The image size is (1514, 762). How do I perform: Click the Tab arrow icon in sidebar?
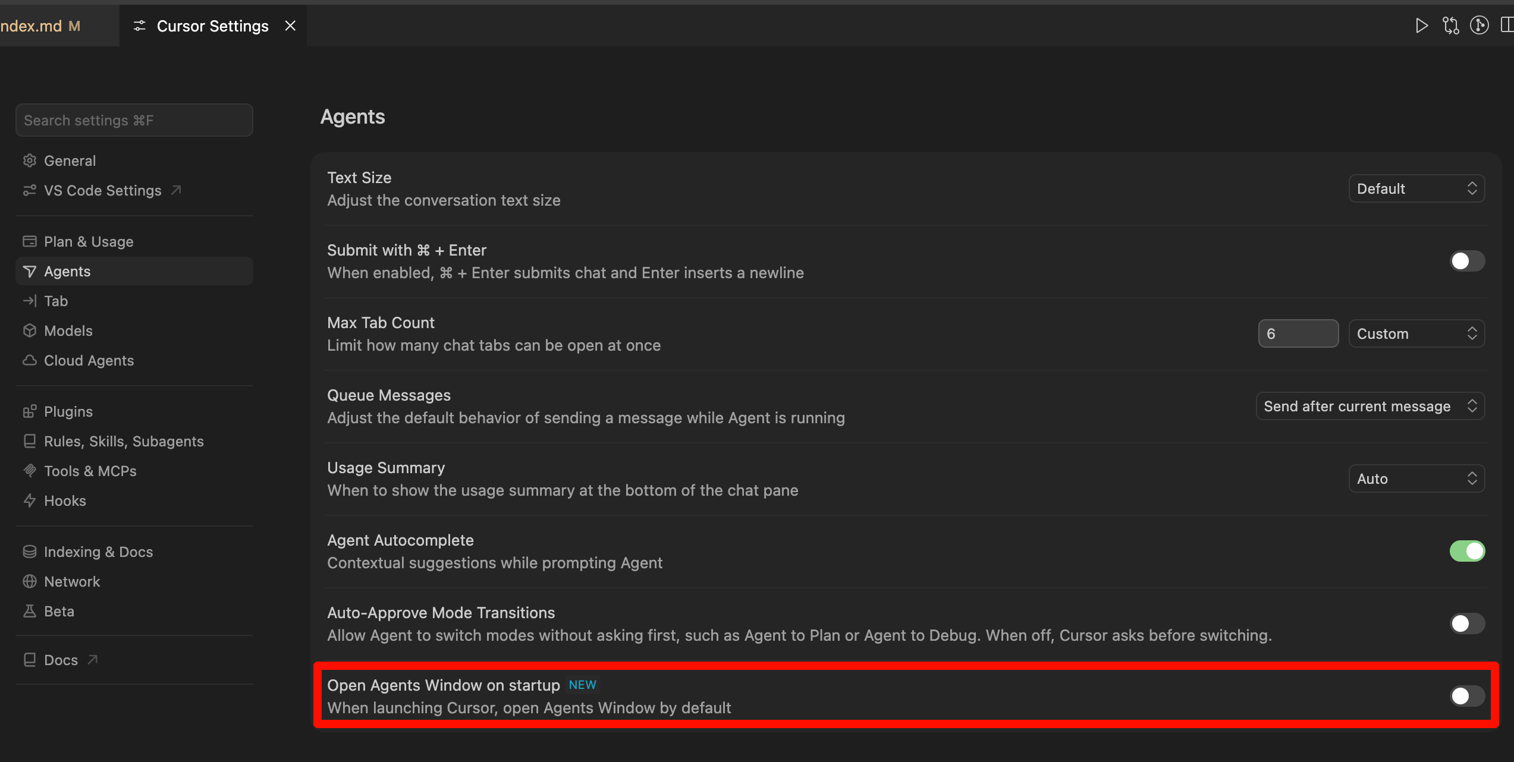point(30,301)
